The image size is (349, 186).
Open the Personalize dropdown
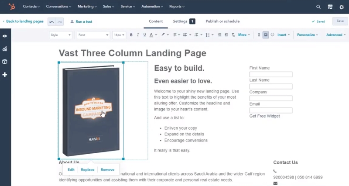(308, 35)
